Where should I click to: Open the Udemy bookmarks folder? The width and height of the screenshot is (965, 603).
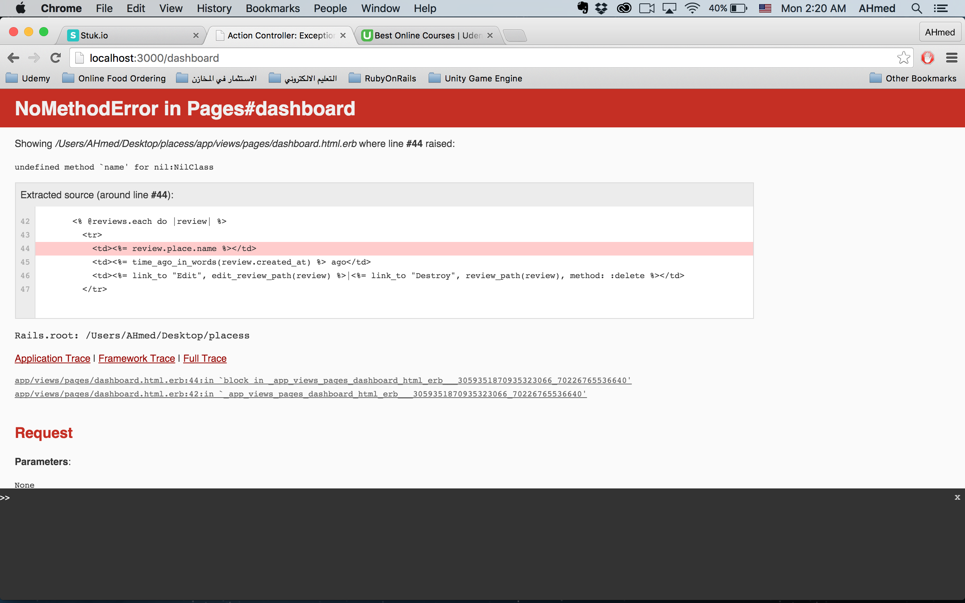pyautogui.click(x=28, y=78)
